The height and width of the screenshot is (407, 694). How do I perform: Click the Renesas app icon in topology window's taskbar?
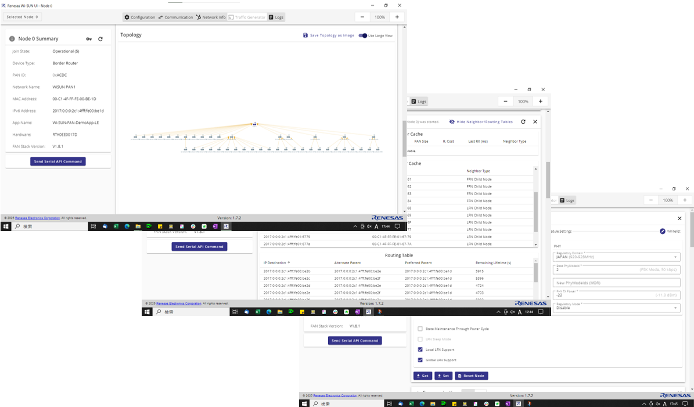coord(226,226)
